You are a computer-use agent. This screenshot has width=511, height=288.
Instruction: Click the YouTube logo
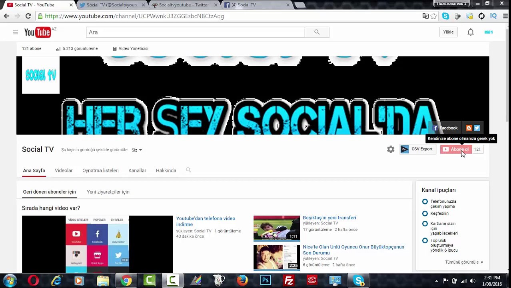click(38, 32)
